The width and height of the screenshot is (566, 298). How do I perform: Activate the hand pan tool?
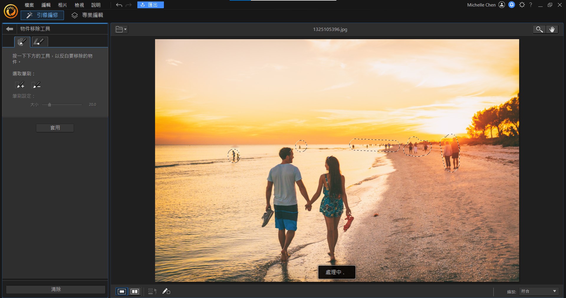coord(552,29)
